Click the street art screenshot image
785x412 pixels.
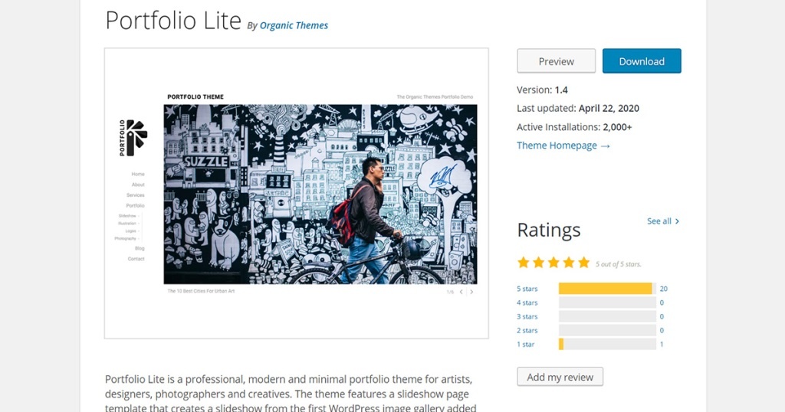pos(320,195)
